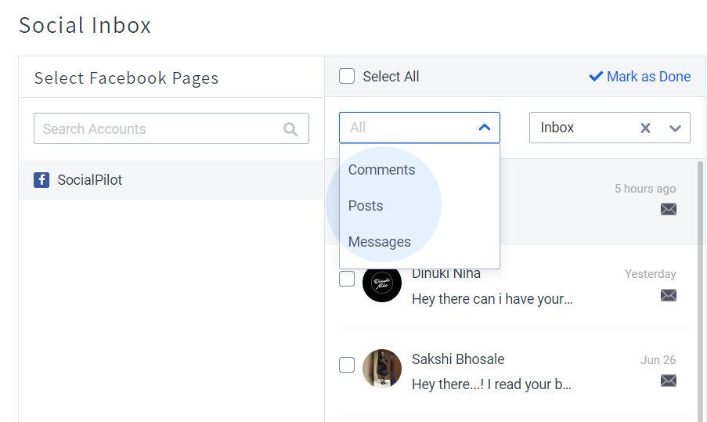
Task: Open the message 'Hey there...! I read your b...'
Action: (x=492, y=384)
